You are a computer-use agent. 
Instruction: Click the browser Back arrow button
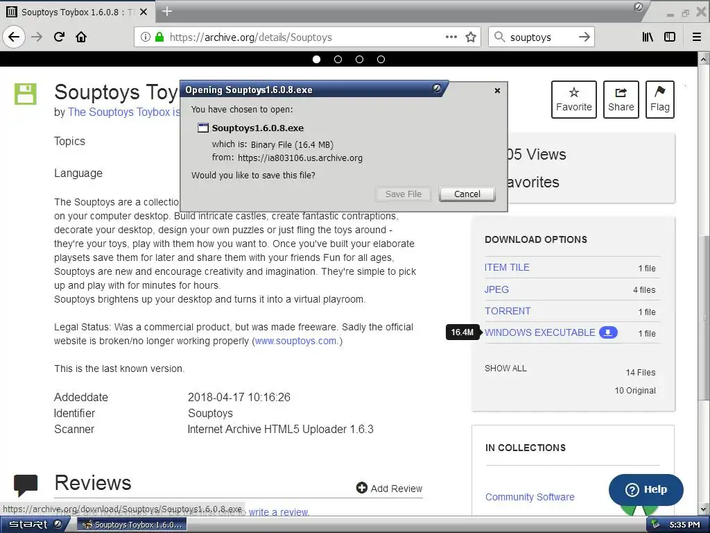coord(14,37)
